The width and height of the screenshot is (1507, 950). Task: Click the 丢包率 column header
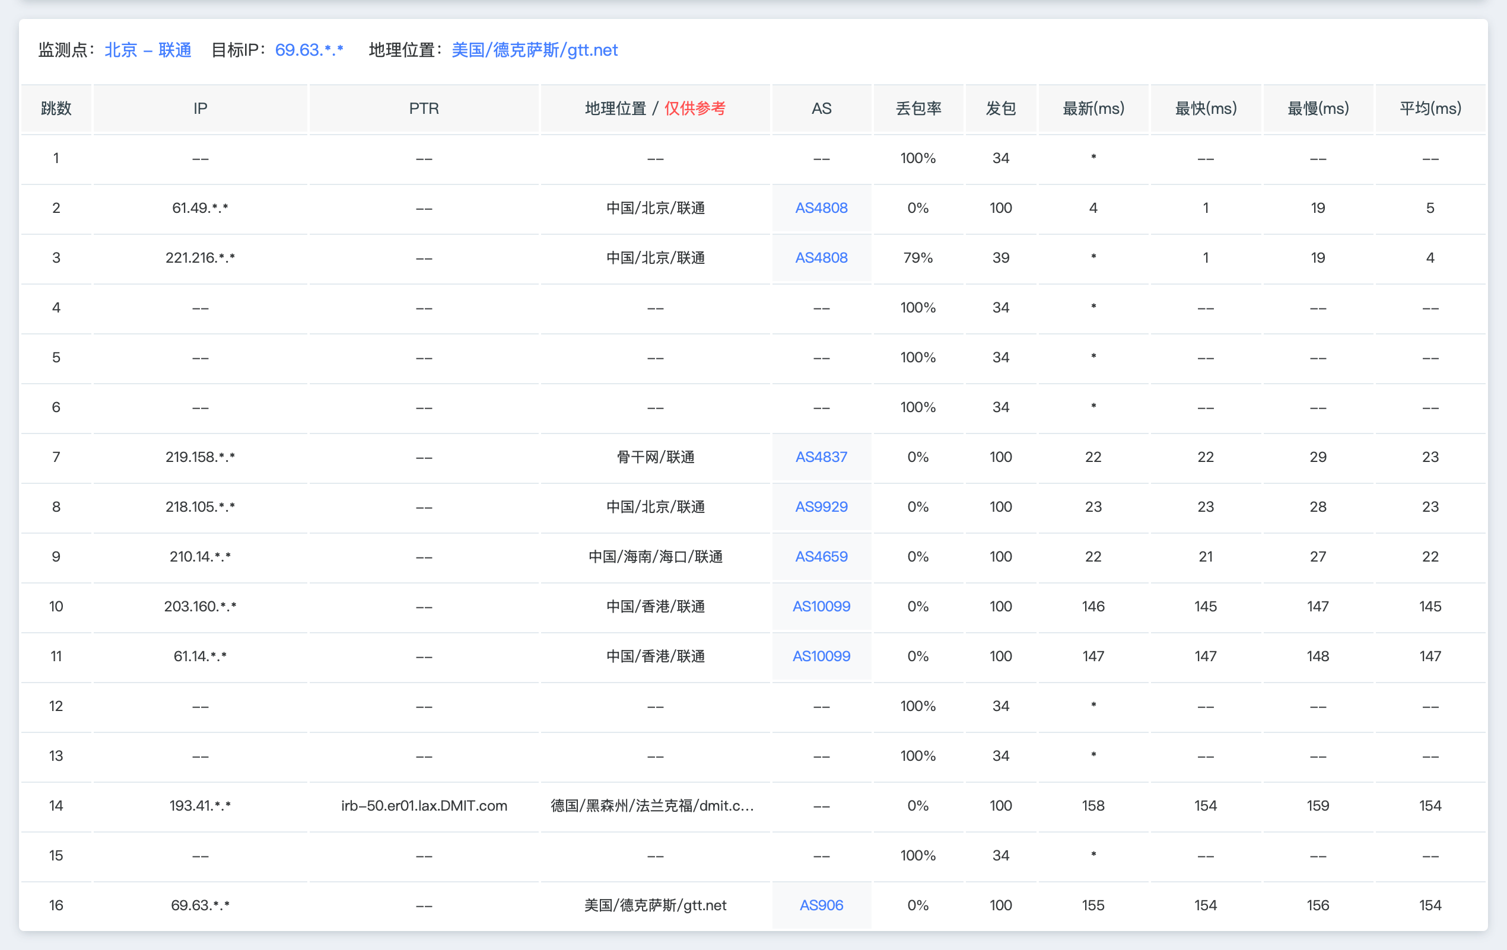[x=918, y=108]
